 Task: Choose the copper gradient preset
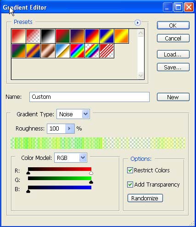point(48,51)
